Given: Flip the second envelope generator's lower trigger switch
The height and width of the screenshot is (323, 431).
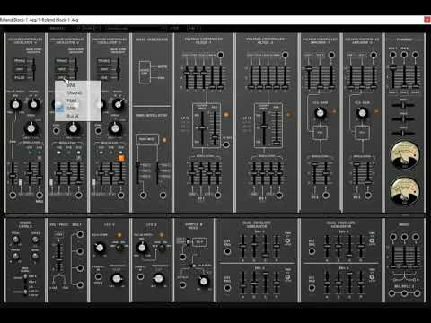Looking at the screenshot, I should click(372, 277).
